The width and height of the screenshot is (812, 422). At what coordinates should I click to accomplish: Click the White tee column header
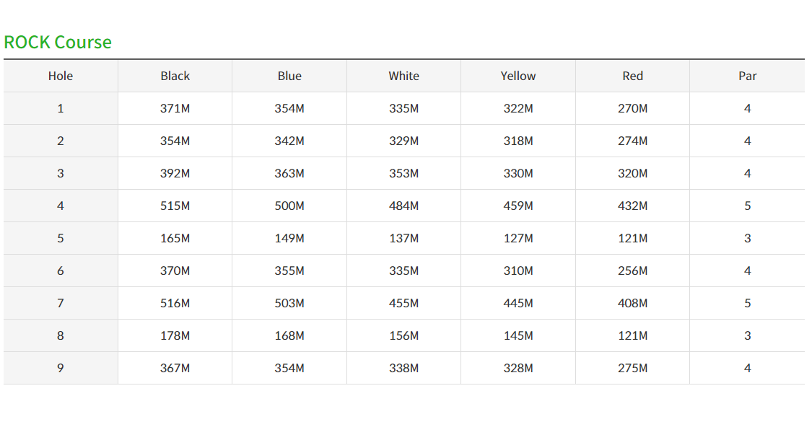pos(403,76)
